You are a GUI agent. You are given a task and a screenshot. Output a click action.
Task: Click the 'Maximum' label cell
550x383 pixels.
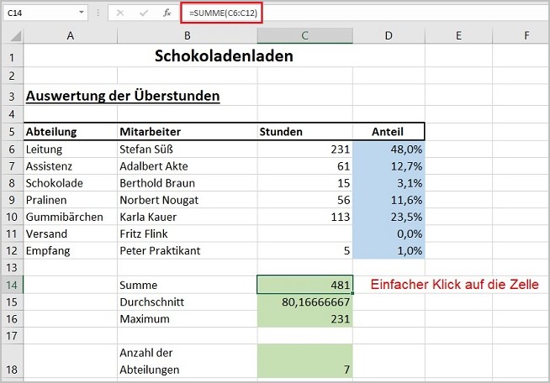tap(188, 319)
